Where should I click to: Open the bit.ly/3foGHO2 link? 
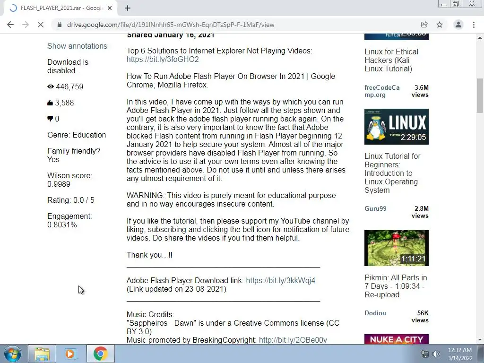click(x=163, y=59)
